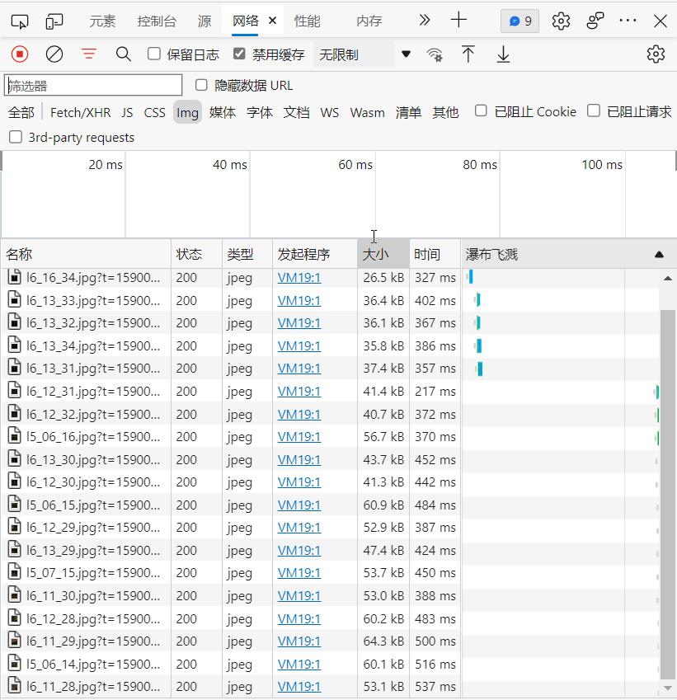Image resolution: width=677 pixels, height=700 pixels.
Task: Open network search with the magnifier icon
Action: (124, 54)
